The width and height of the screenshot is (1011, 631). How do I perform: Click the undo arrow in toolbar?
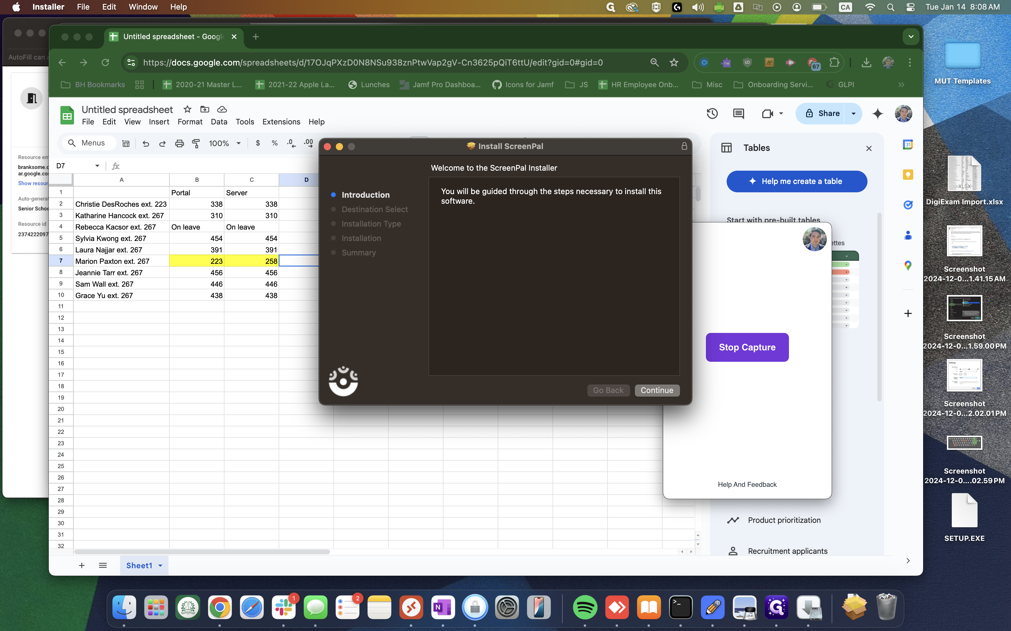(145, 143)
